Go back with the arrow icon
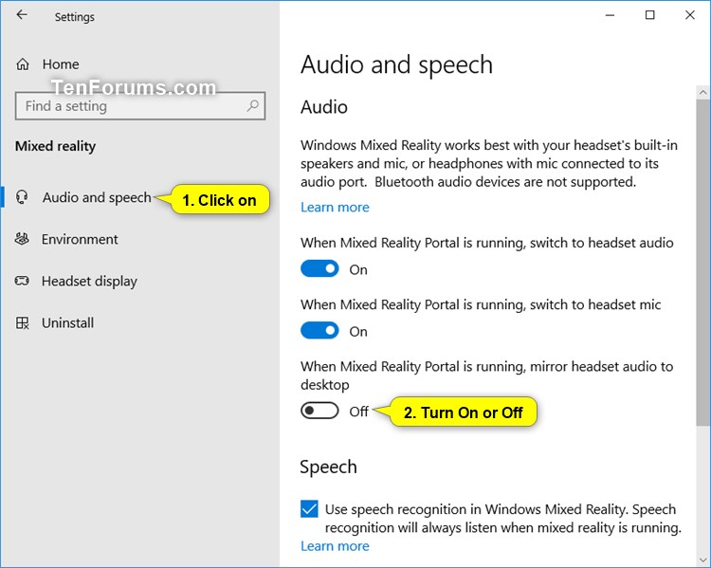Screen dimensions: 711x568 22,15
